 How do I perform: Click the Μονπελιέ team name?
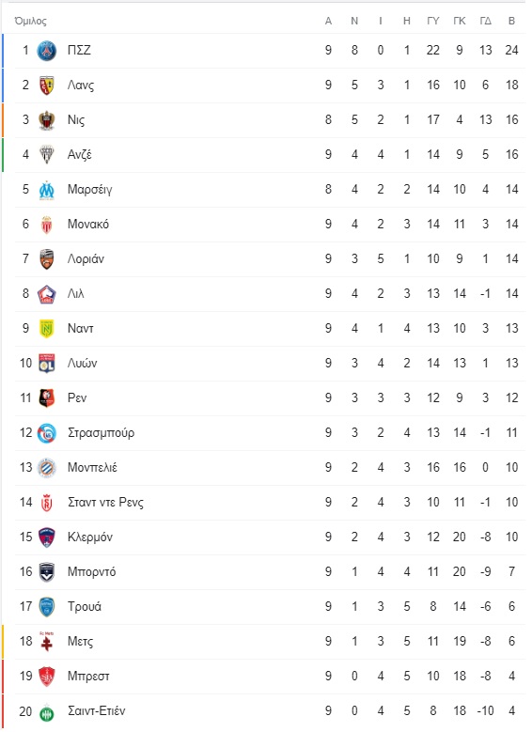pyautogui.click(x=92, y=467)
